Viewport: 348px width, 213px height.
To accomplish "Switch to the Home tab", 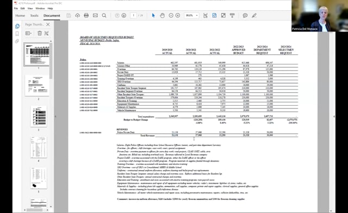I will pos(20,16).
